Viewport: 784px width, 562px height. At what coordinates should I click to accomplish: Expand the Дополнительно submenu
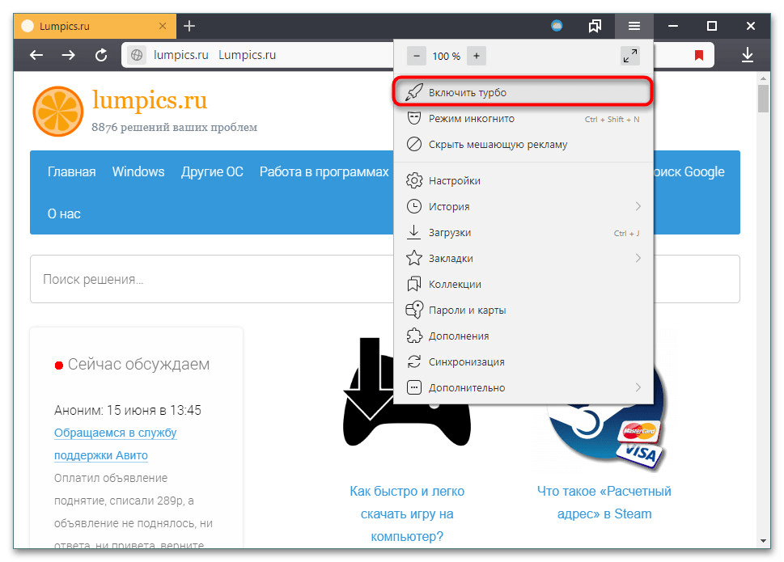[x=523, y=387]
